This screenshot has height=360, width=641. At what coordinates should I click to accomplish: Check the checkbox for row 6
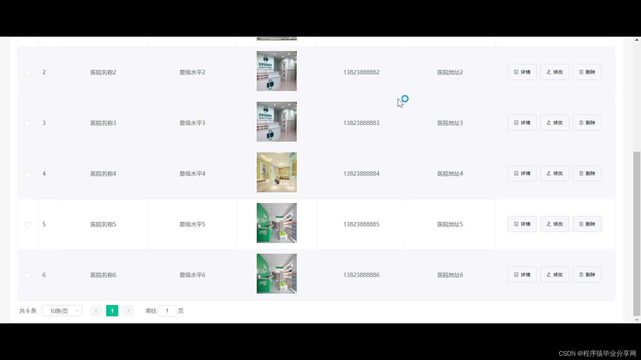[27, 275]
